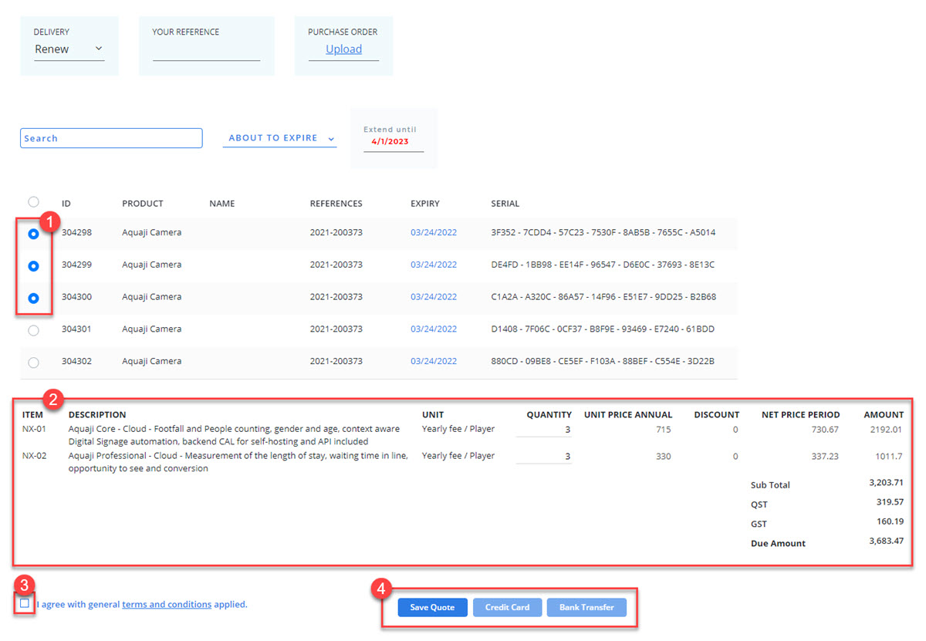Click the purchase order Upload link
Image resolution: width=926 pixels, height=641 pixels.
pos(343,49)
